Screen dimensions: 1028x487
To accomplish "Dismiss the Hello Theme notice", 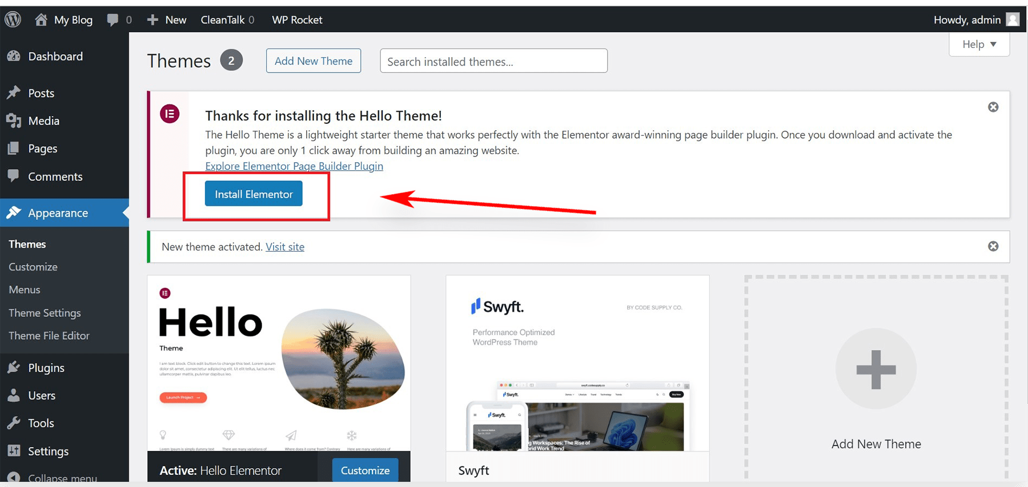I will pyautogui.click(x=993, y=107).
